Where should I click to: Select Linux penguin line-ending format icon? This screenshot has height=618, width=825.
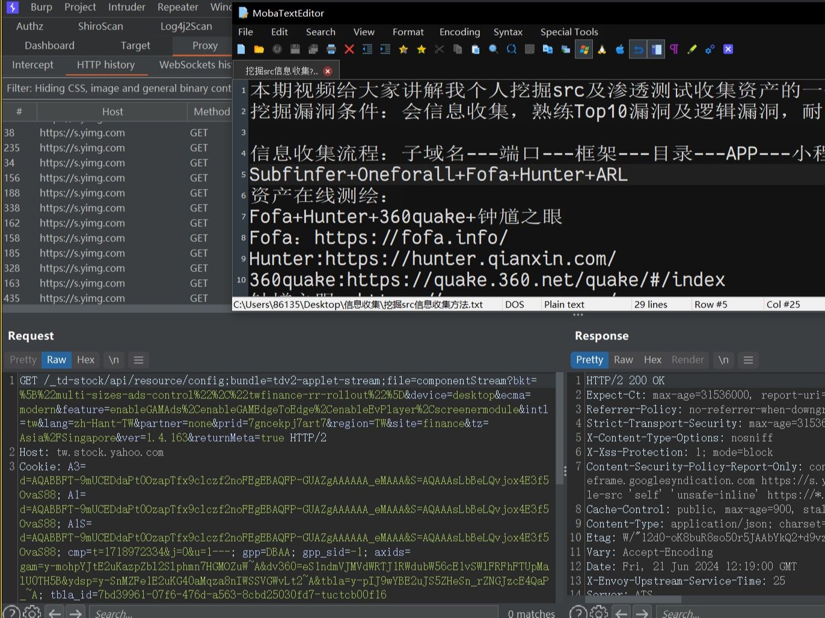[x=602, y=49]
